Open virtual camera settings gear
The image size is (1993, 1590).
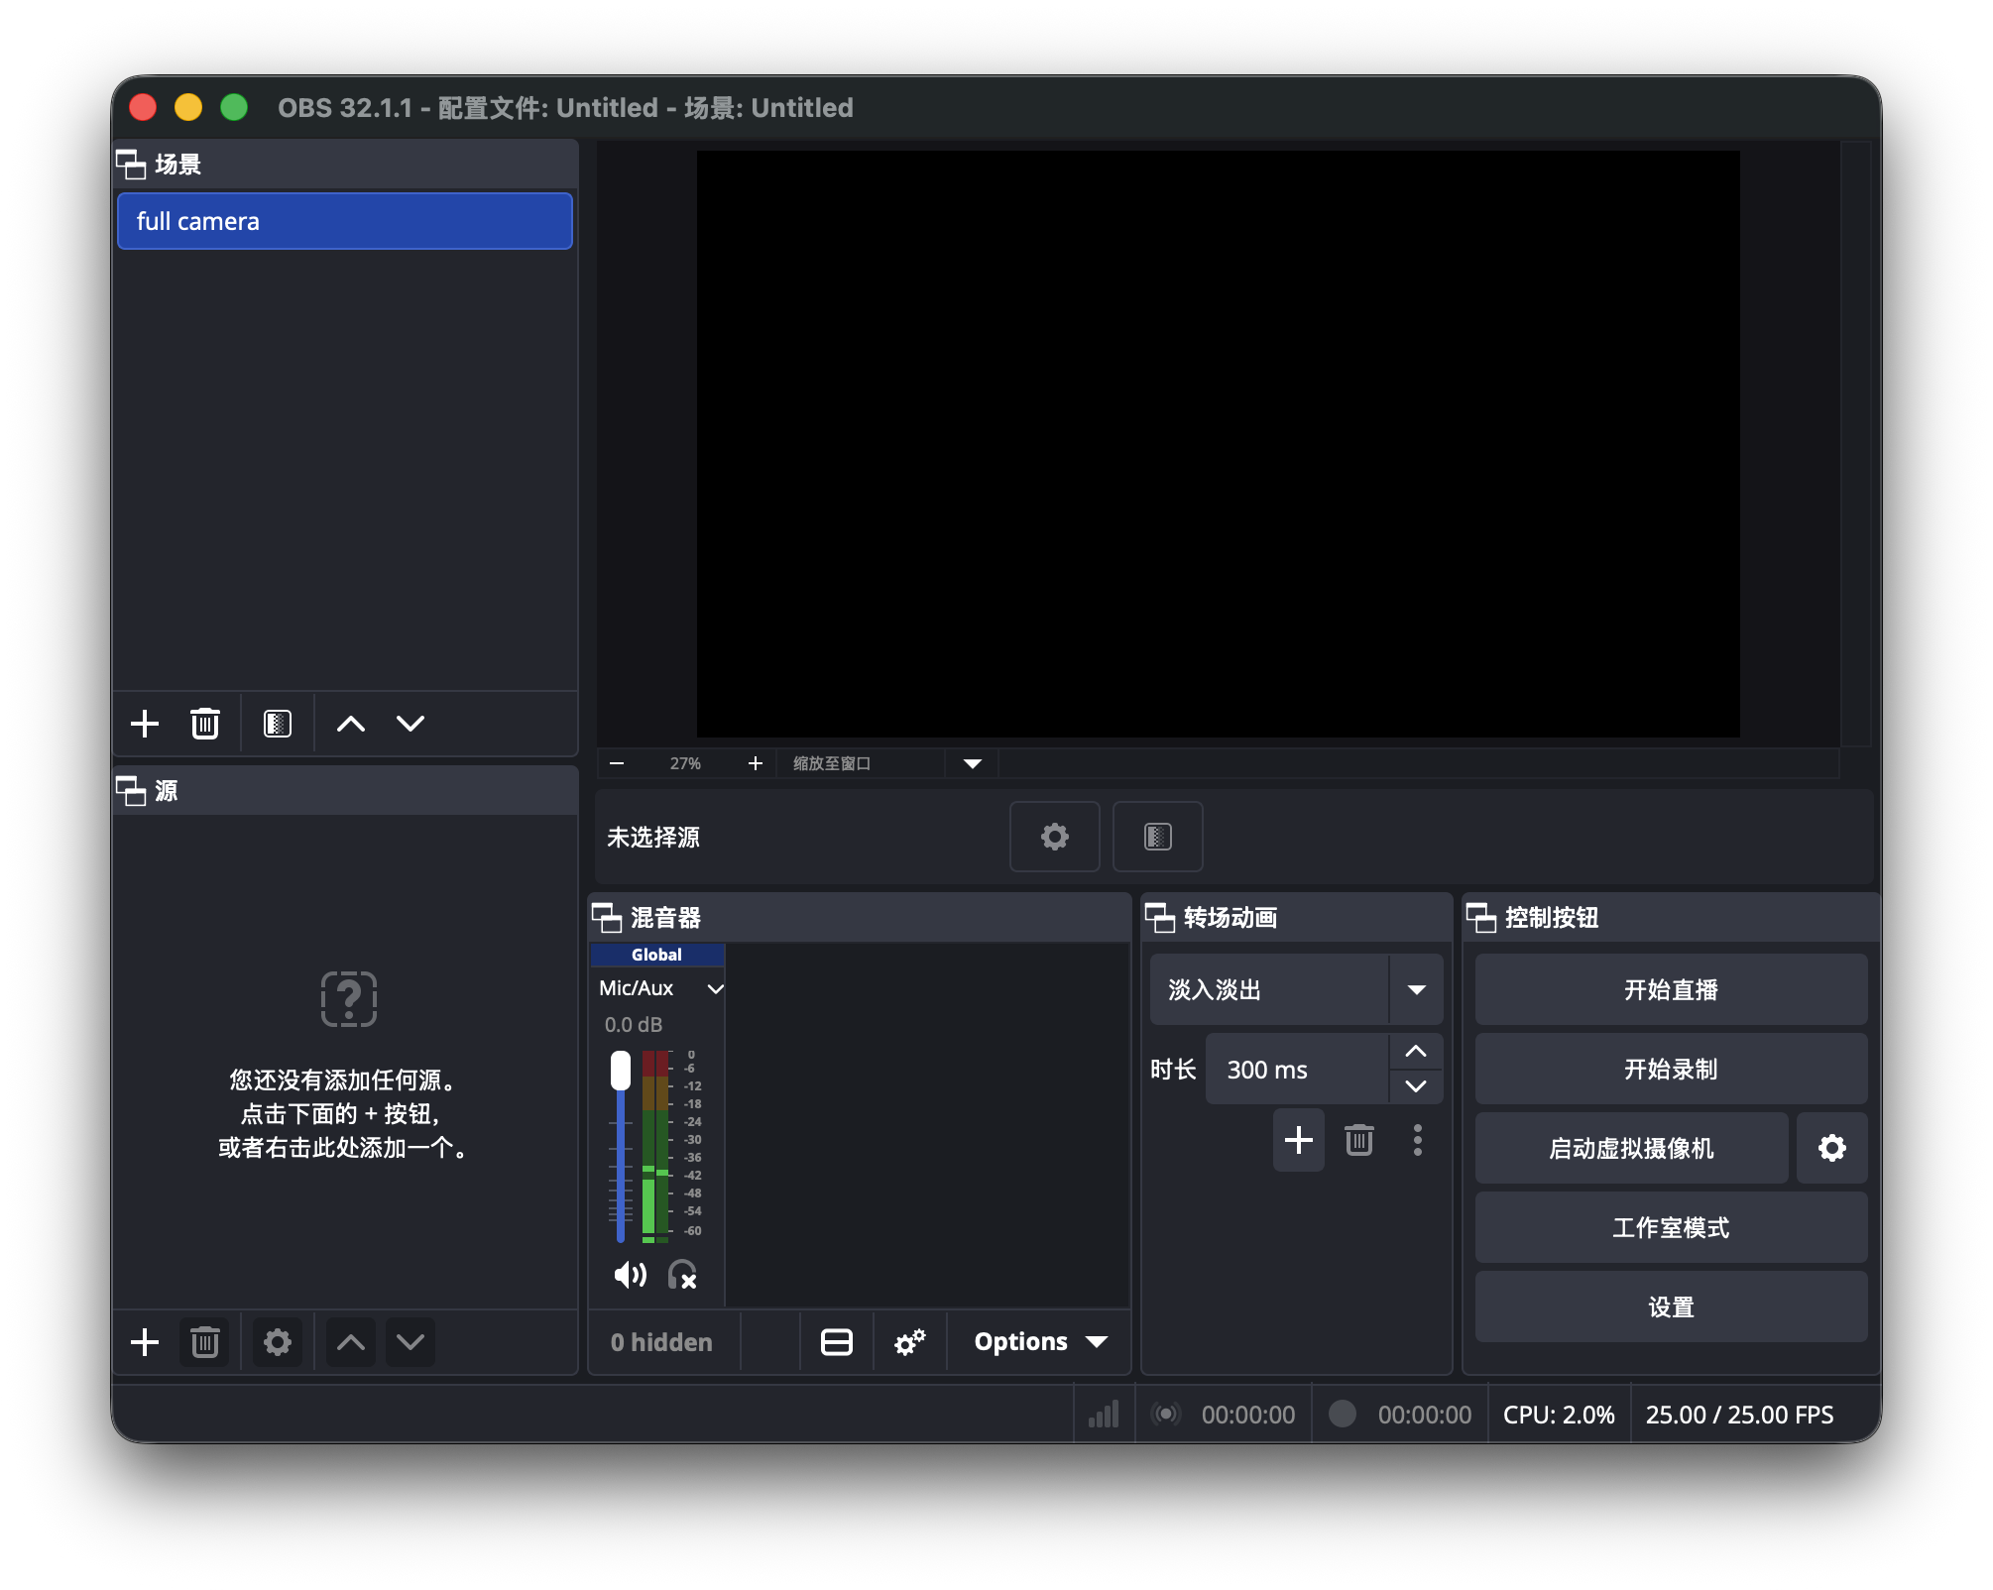pyautogui.click(x=1830, y=1147)
